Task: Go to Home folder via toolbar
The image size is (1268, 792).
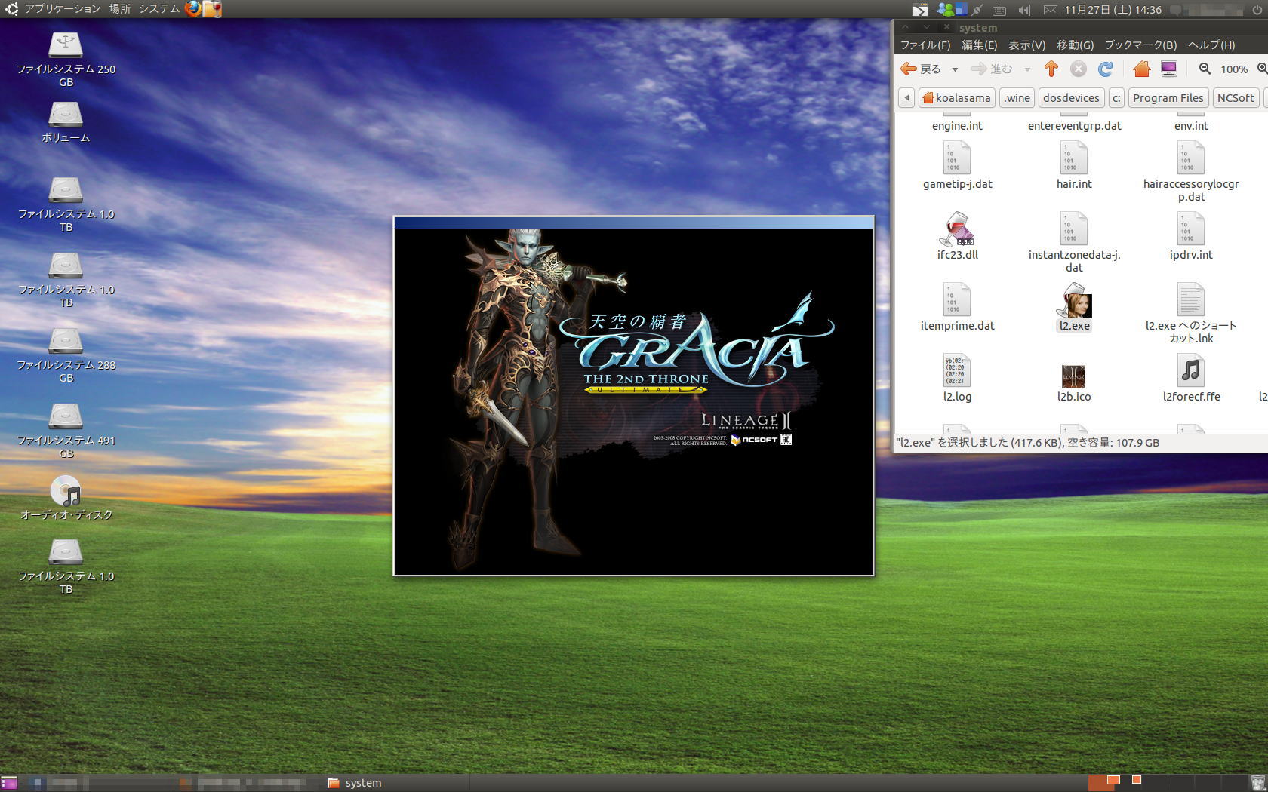Action: (x=1141, y=69)
